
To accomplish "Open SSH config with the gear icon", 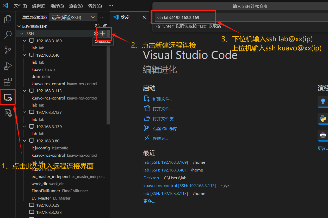I will coord(96,34).
